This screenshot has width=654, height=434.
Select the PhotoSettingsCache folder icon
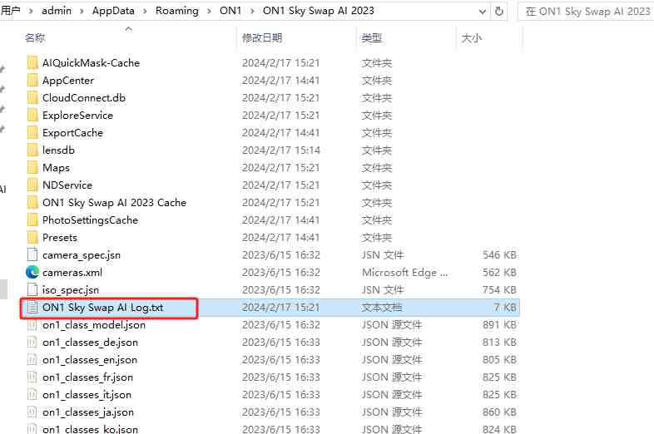[x=32, y=220]
